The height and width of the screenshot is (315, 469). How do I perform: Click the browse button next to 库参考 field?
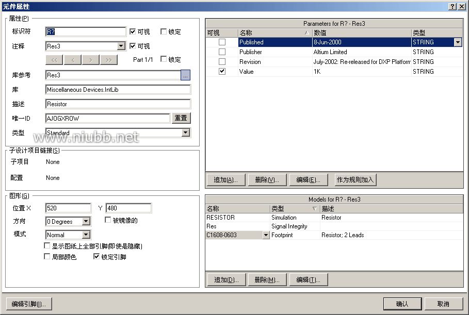pyautogui.click(x=186, y=75)
